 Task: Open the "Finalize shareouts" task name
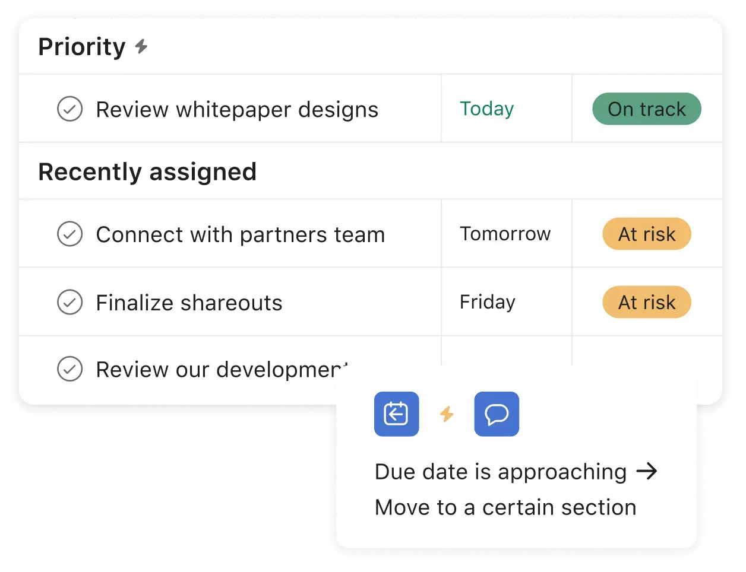click(x=189, y=303)
